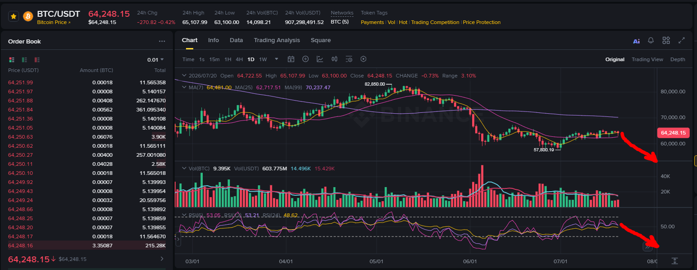Open the 0.01 price precision dropdown
Image resolution: width=697 pixels, height=270 pixels.
[156, 59]
